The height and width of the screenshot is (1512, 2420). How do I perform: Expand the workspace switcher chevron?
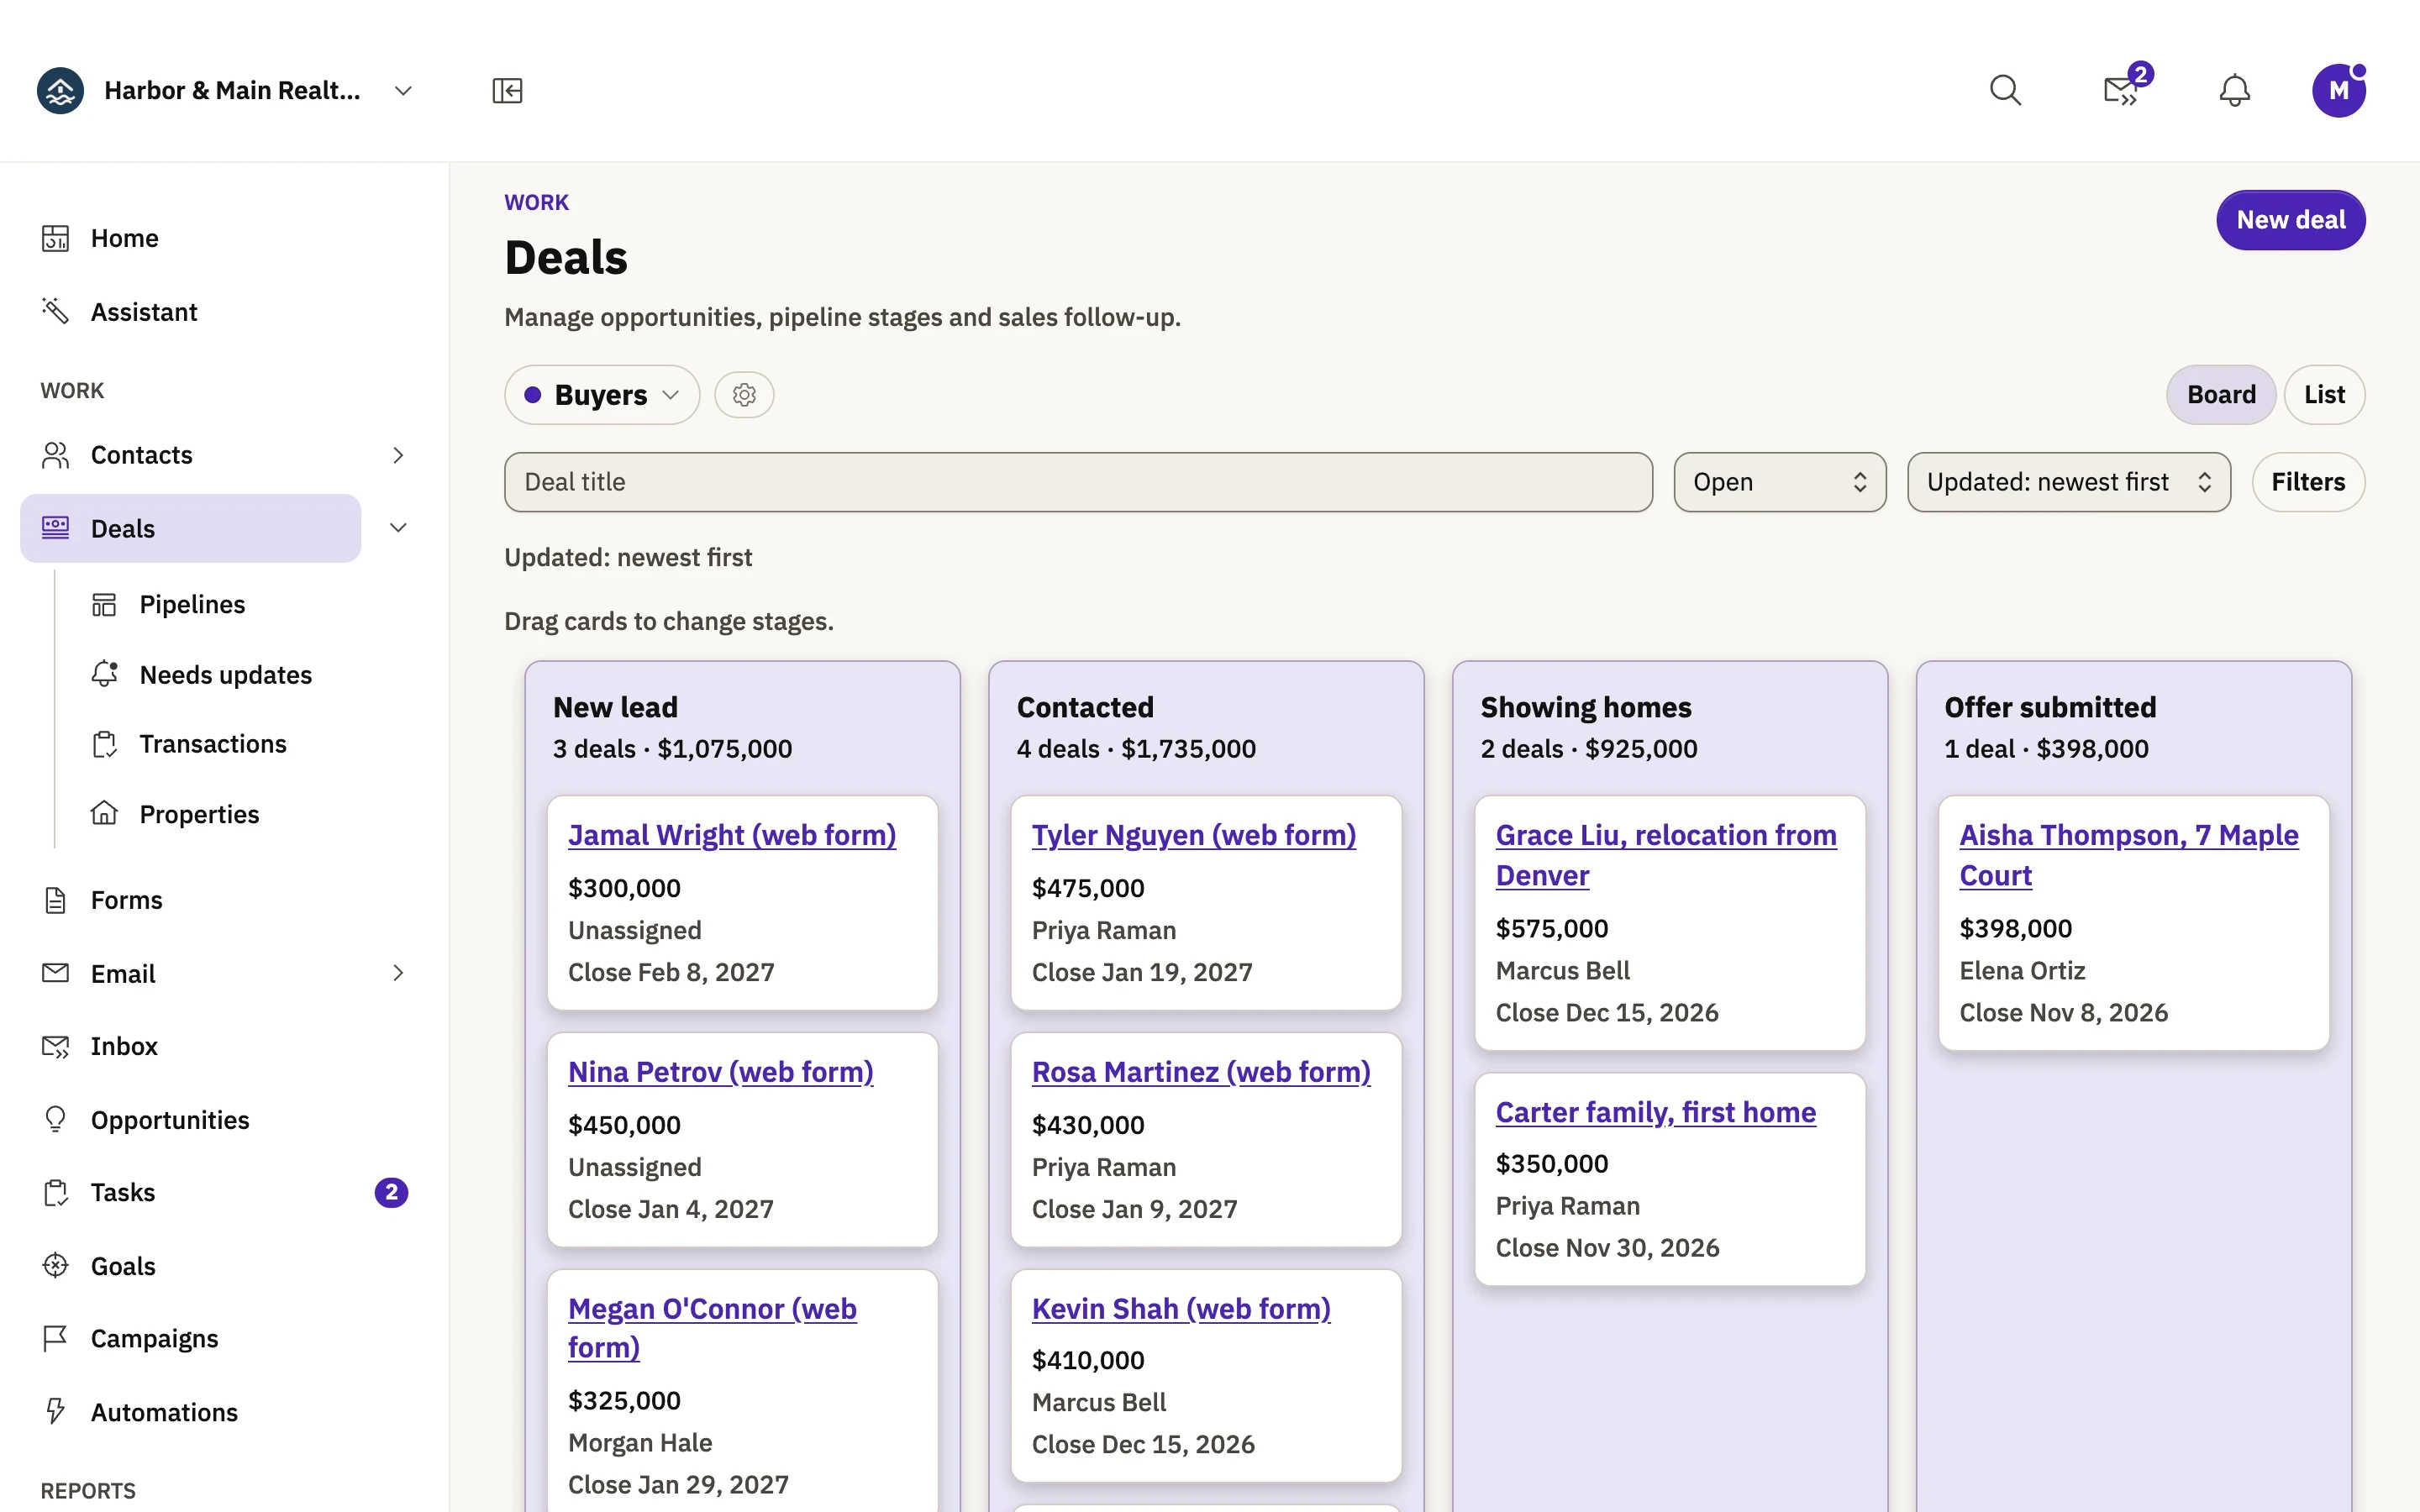pyautogui.click(x=403, y=91)
